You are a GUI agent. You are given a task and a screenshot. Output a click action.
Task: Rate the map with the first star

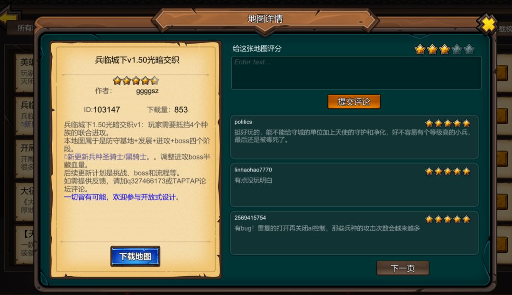pos(420,50)
